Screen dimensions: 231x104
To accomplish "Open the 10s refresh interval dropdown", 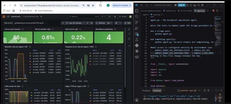I will pyautogui.click(x=109, y=23).
